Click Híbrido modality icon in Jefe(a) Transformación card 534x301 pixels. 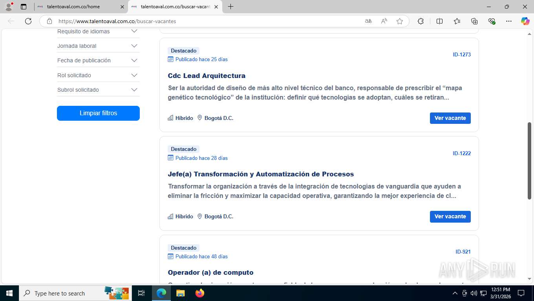click(x=170, y=216)
